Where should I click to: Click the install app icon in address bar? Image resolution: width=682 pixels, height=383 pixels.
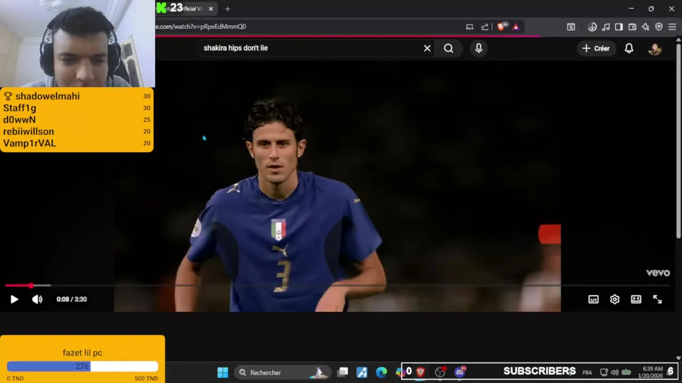click(469, 27)
